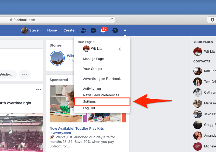Open the Create menu
This screenshot has height=152, width=216.
tap(69, 30)
